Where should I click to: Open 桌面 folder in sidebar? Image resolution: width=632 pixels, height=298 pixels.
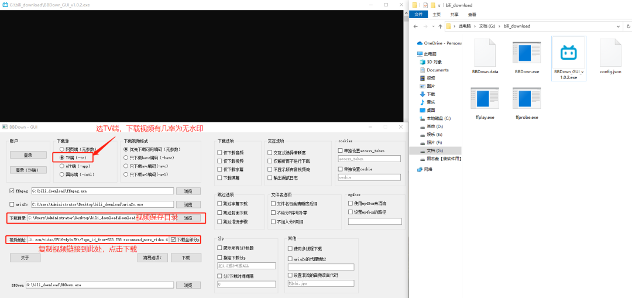point(427,110)
